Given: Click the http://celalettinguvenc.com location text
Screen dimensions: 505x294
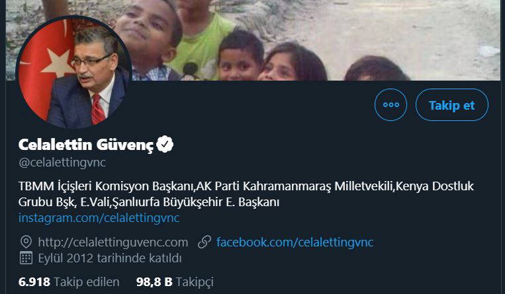Looking at the screenshot, I should pos(113,242).
